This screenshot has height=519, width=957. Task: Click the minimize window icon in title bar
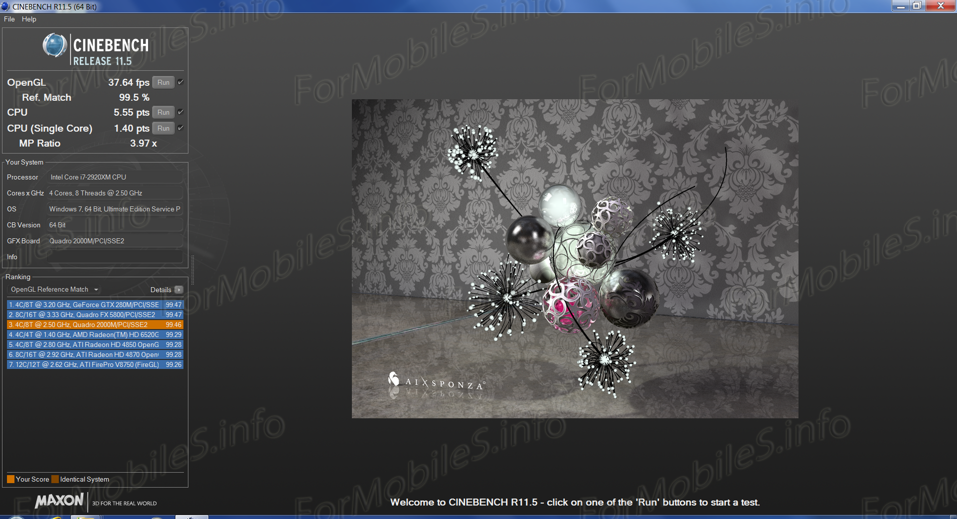pos(901,6)
